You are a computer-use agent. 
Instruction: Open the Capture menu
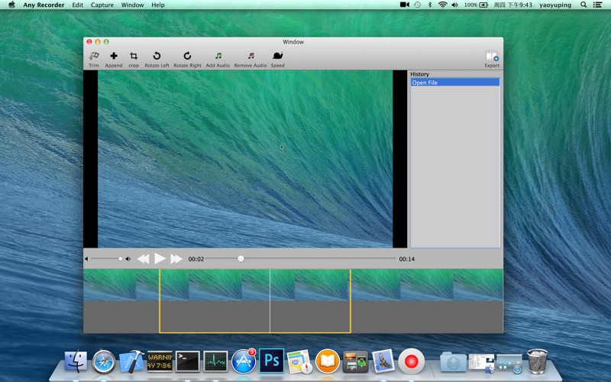102,5
